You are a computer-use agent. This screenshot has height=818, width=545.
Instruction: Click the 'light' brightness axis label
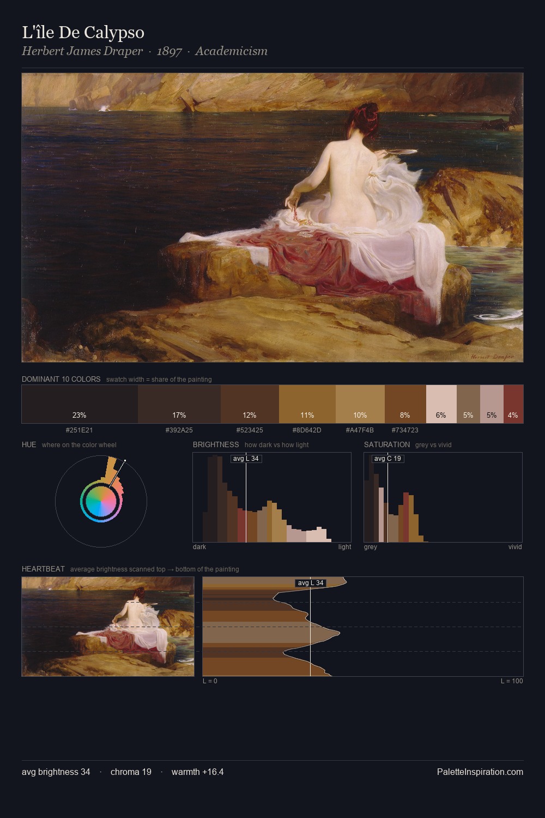point(344,547)
